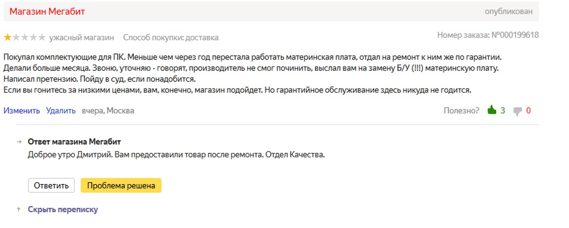The image size is (569, 228).
Task: Click the helpful votes count 3
Action: (503, 111)
